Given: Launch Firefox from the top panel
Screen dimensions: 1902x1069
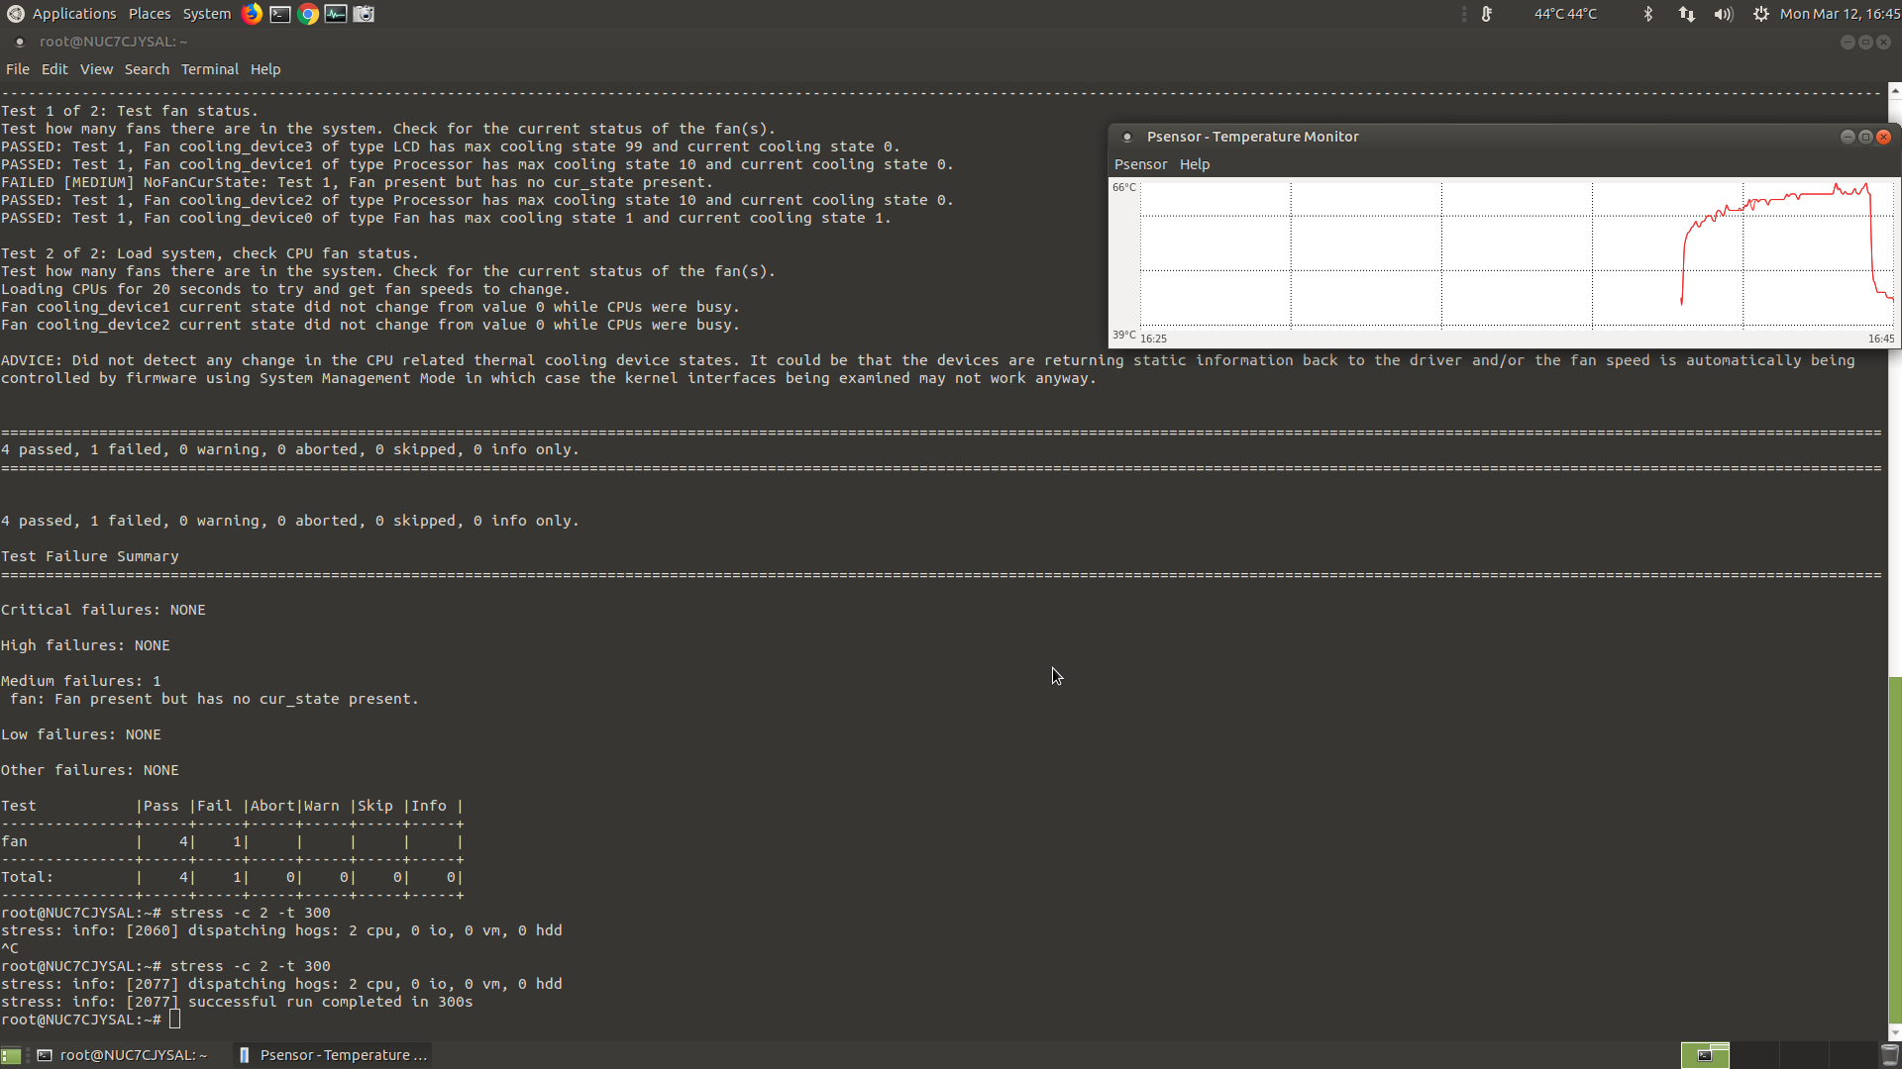Looking at the screenshot, I should (x=253, y=14).
